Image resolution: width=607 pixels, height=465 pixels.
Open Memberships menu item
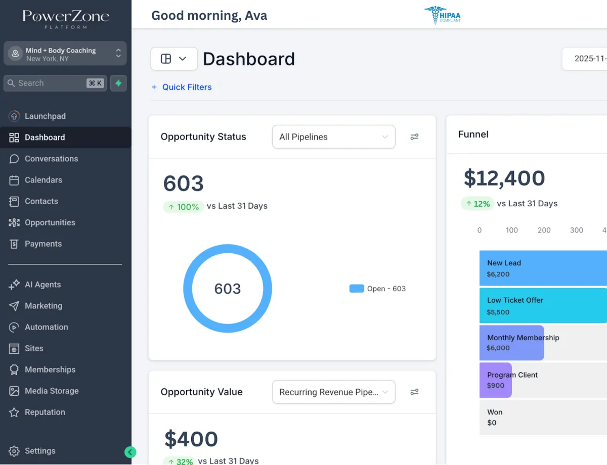click(x=66, y=369)
